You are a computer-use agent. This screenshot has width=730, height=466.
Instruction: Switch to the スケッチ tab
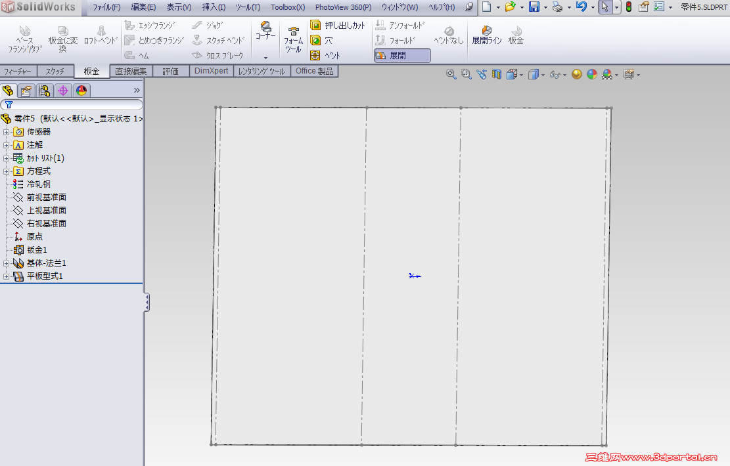click(55, 71)
